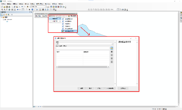182x110 pixels.
Task: Open the Editor toolbar icon
Action: (x=48, y=7)
